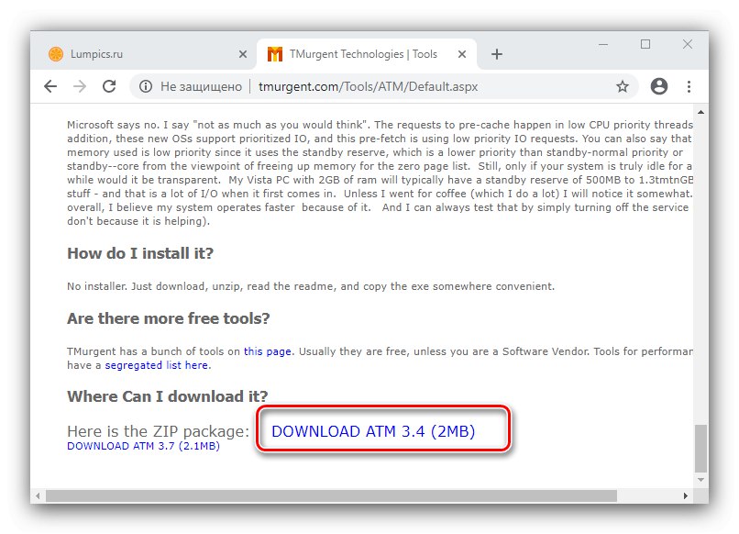Close the Chrome window

point(688,44)
